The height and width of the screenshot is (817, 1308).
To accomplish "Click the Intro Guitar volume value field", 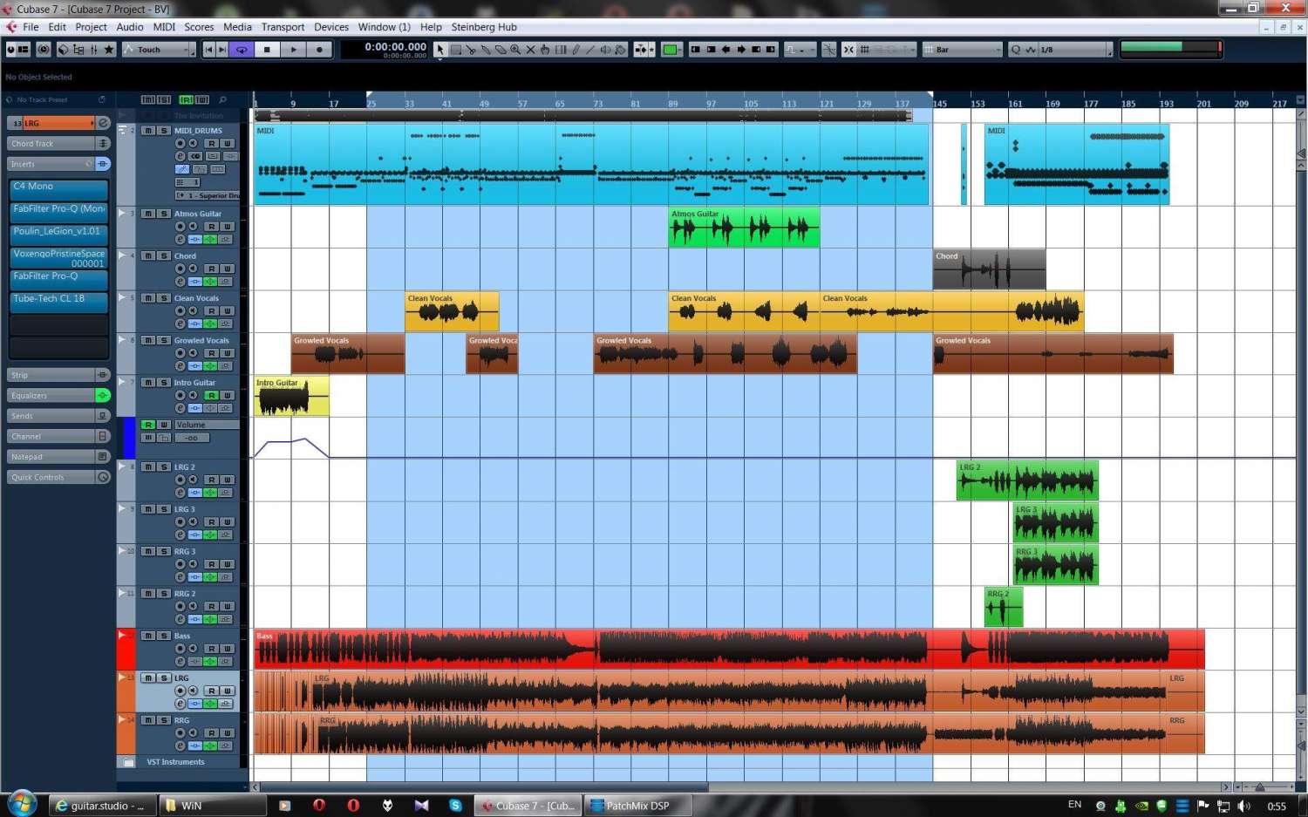I will pyautogui.click(x=193, y=438).
